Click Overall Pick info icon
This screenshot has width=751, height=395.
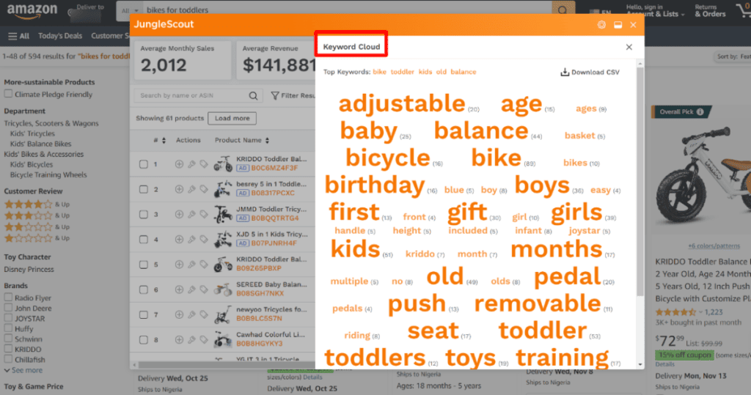[700, 112]
